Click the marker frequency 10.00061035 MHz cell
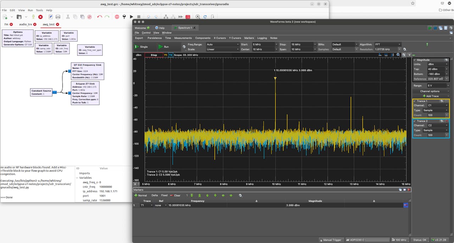 (197, 205)
